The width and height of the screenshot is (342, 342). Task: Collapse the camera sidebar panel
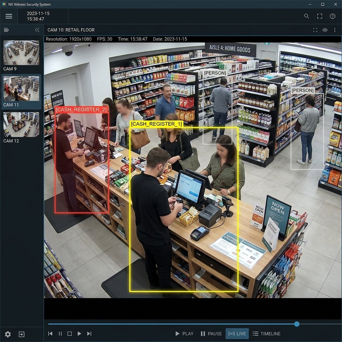(x=37, y=30)
